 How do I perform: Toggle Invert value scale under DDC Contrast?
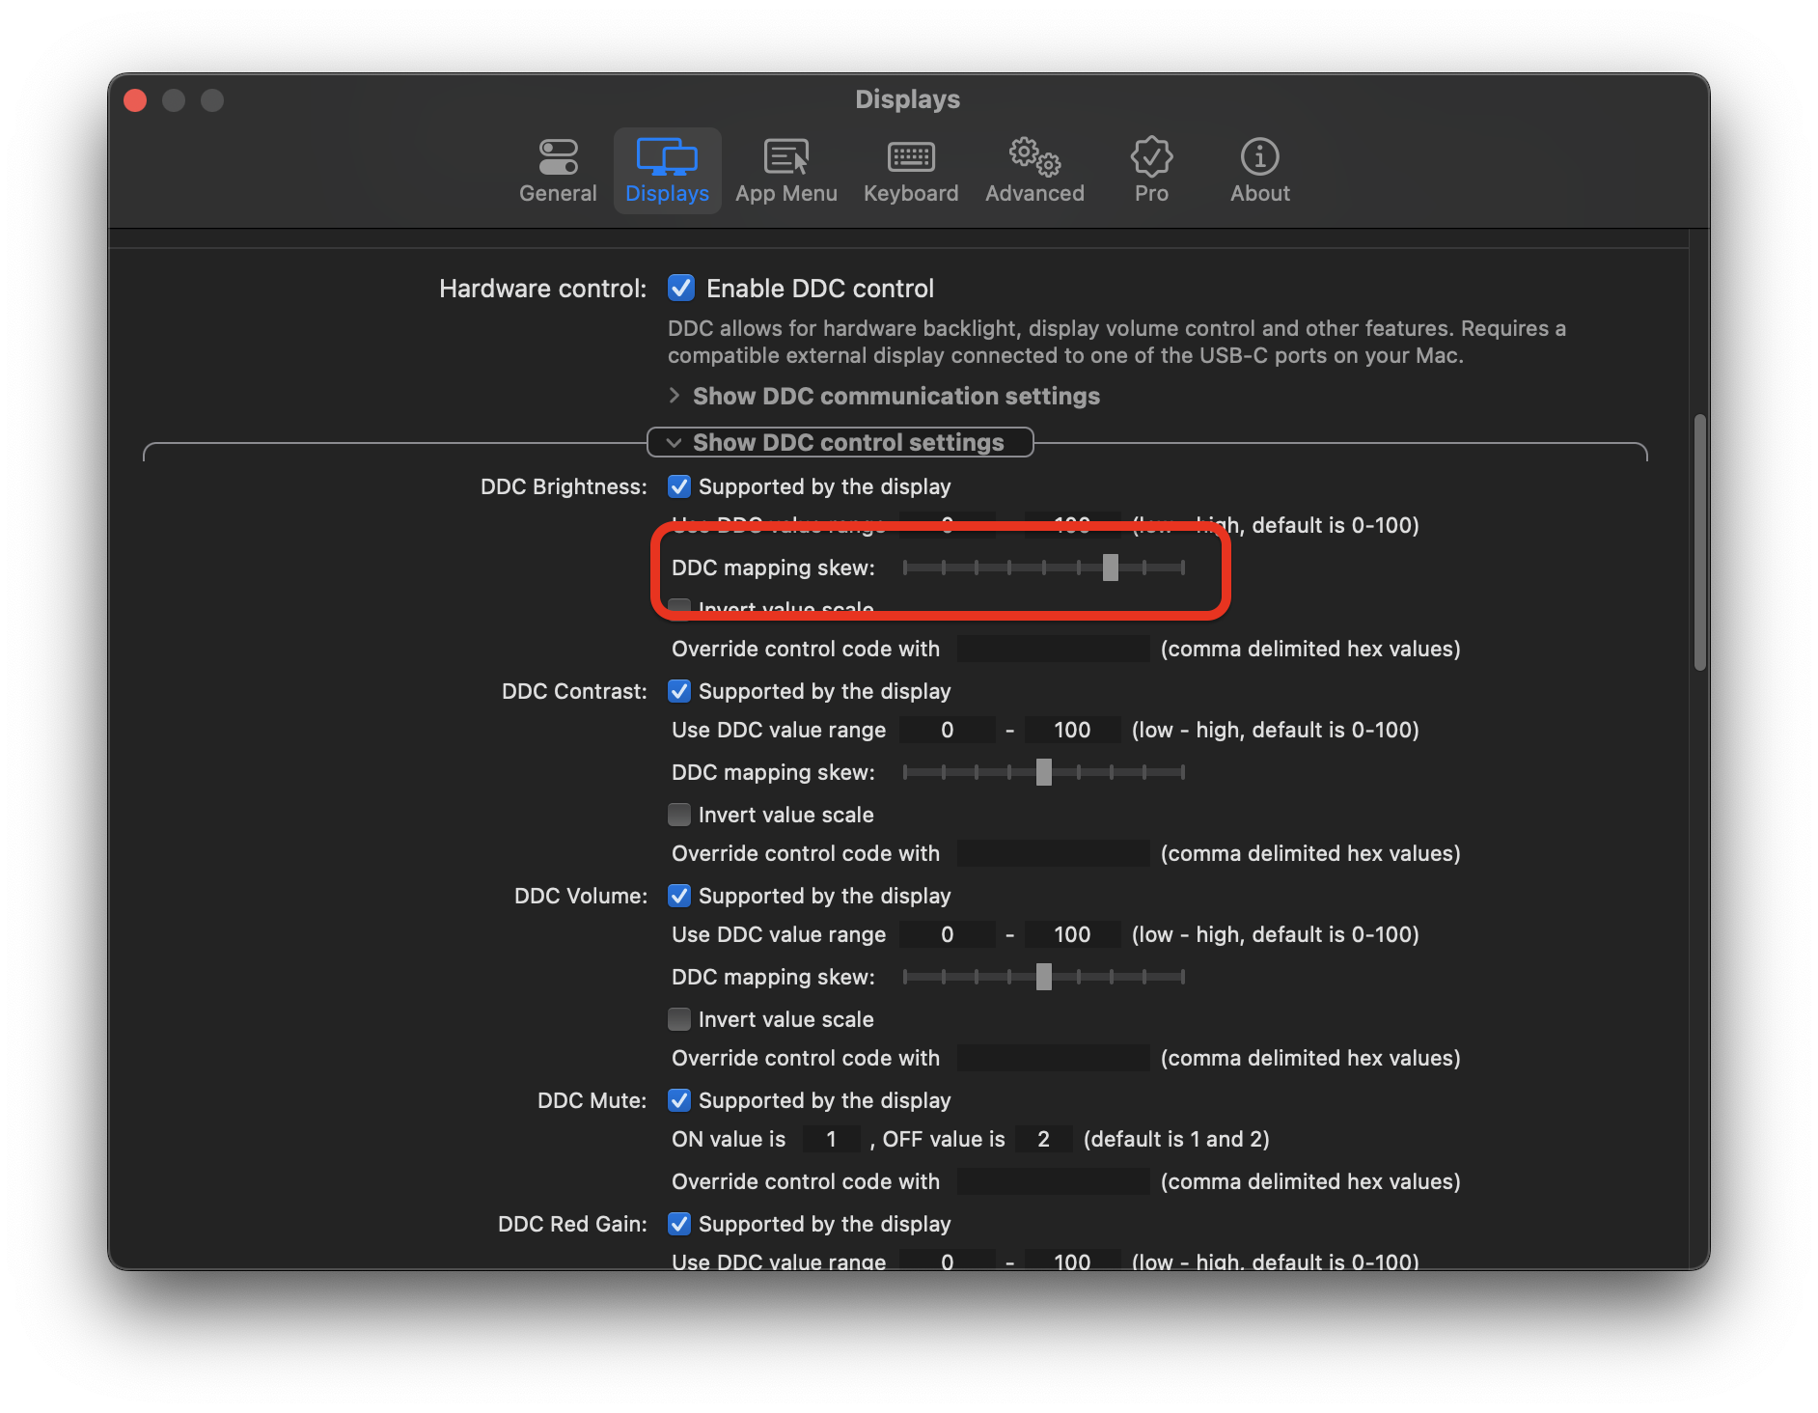tap(679, 815)
